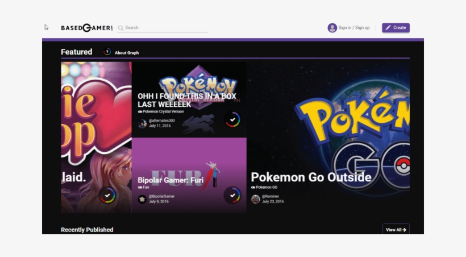Click the @alternates300 avatar
This screenshot has width=466, height=257.
tap(142, 123)
